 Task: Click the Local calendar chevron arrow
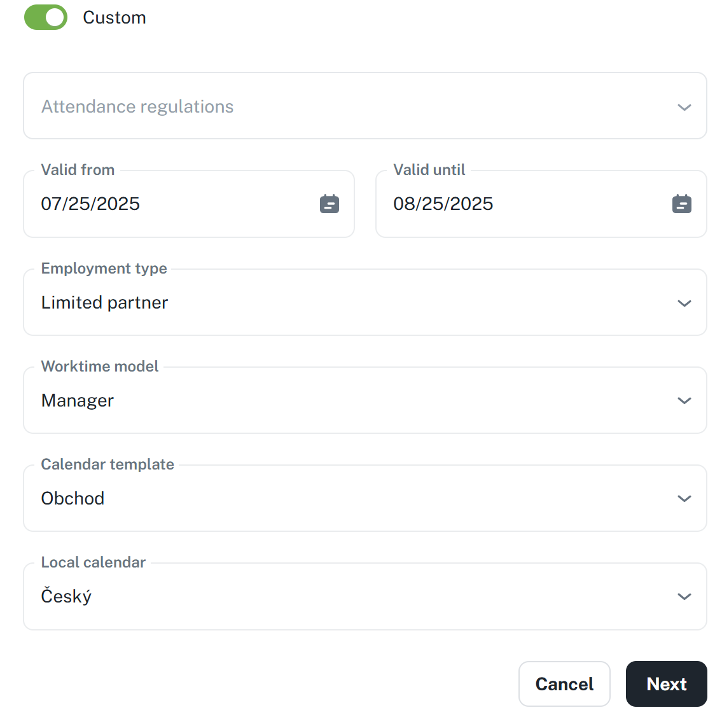point(684,597)
